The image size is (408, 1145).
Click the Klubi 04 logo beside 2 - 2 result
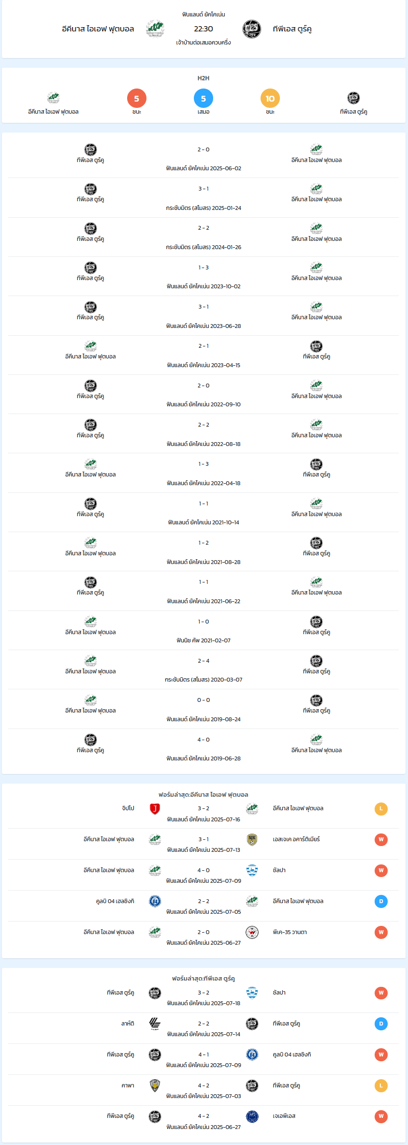155,902
